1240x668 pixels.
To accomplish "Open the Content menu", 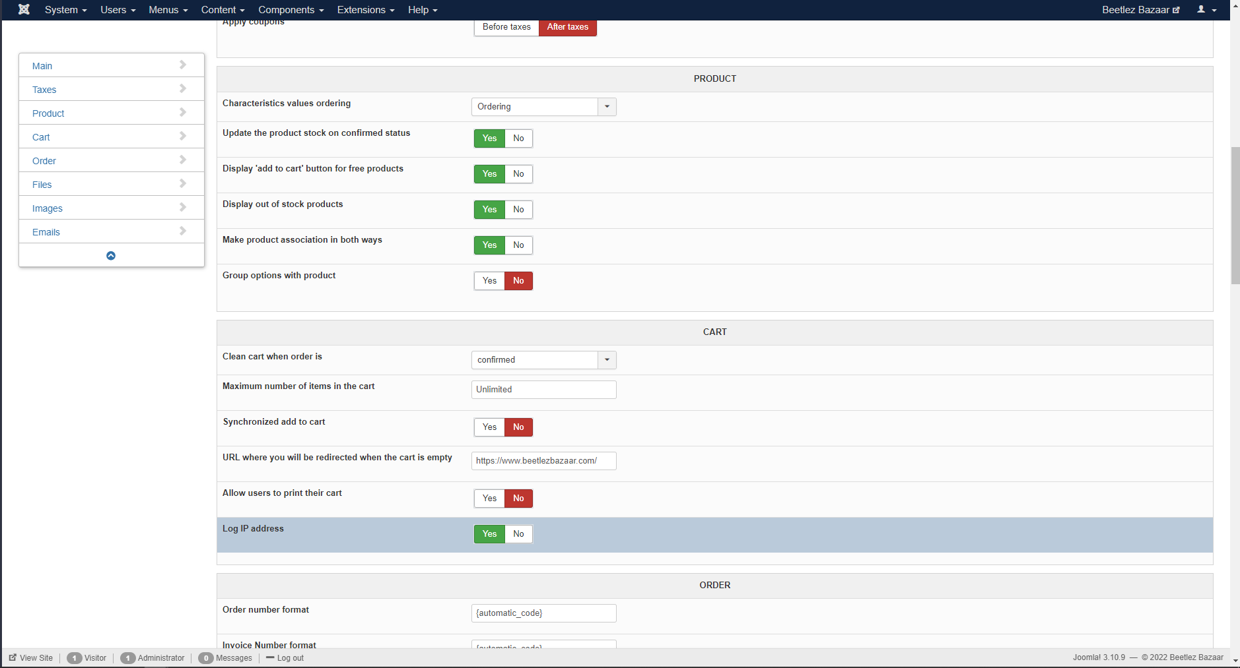I will pos(223,10).
